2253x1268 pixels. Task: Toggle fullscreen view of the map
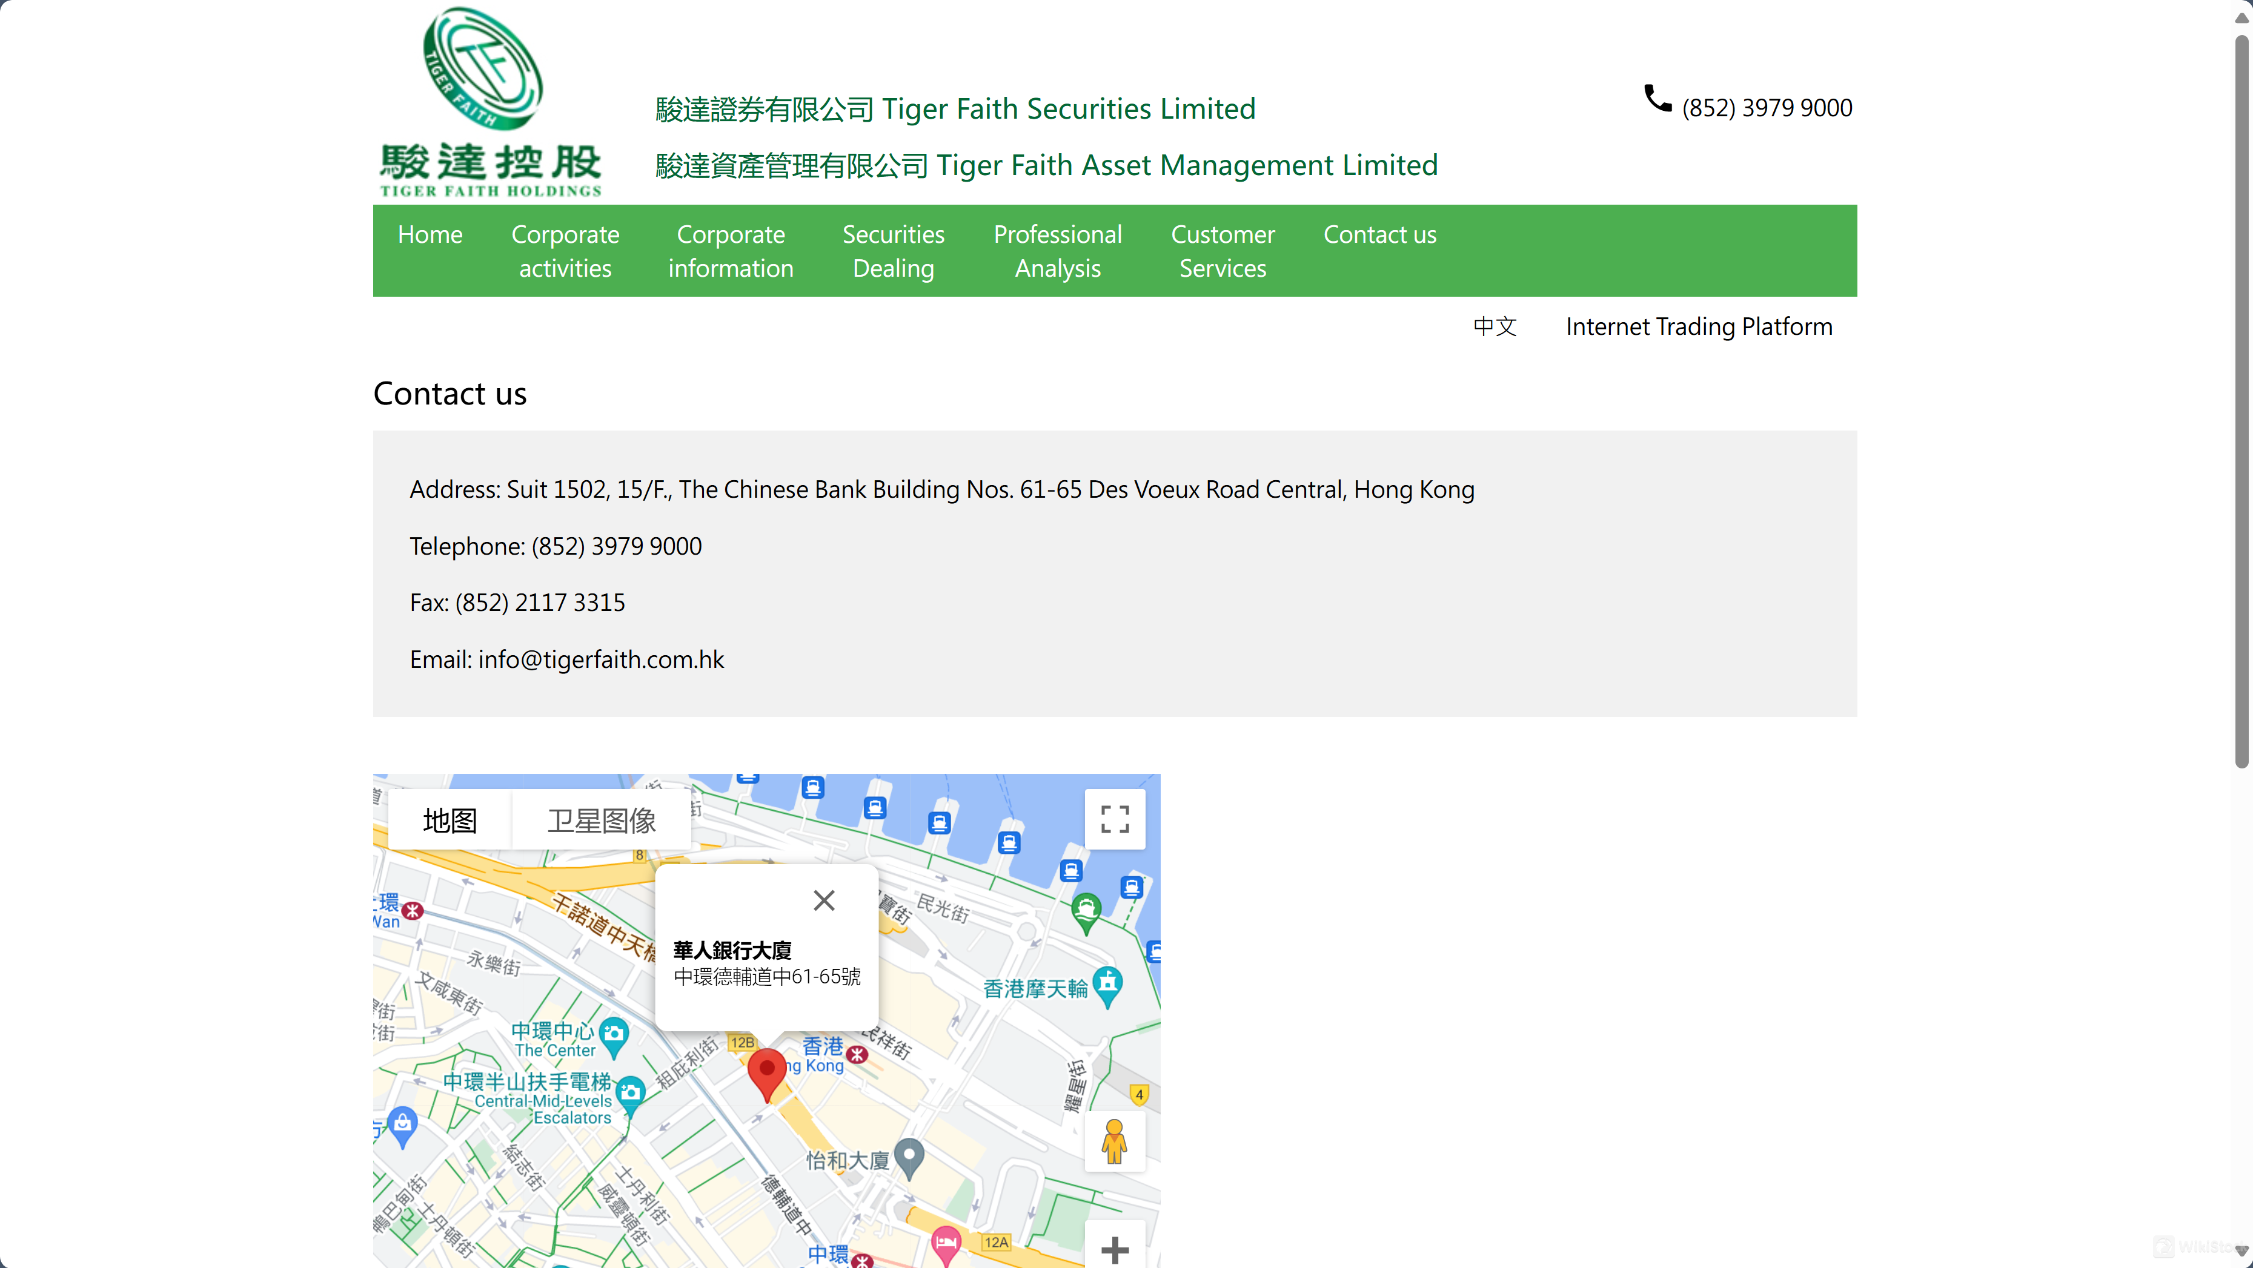[1114, 819]
